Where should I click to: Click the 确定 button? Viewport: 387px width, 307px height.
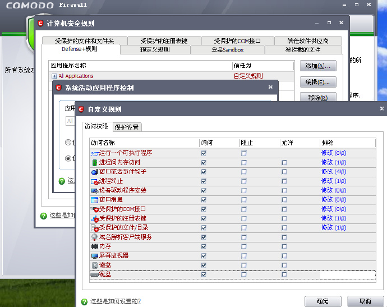(323, 301)
